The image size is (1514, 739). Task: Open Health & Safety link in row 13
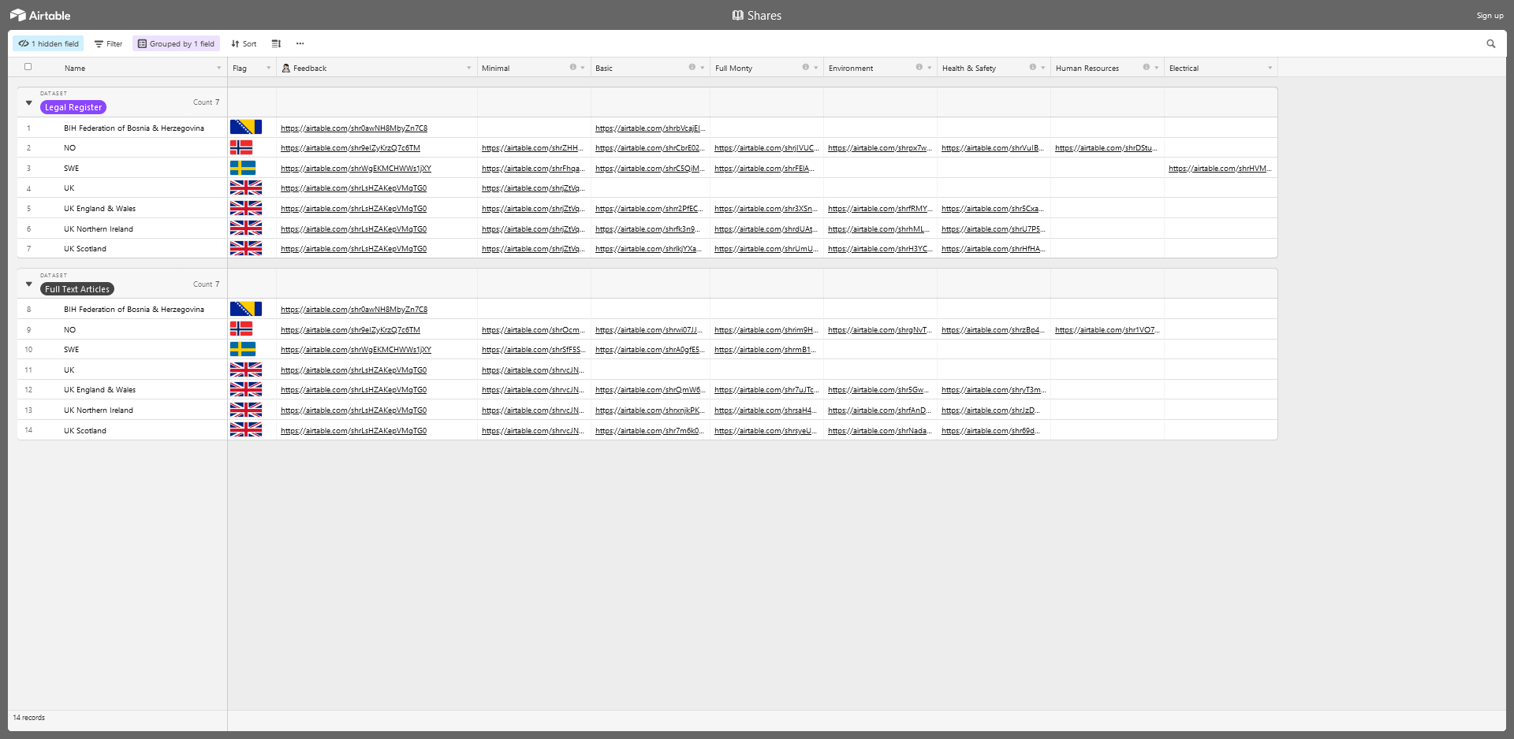(990, 410)
